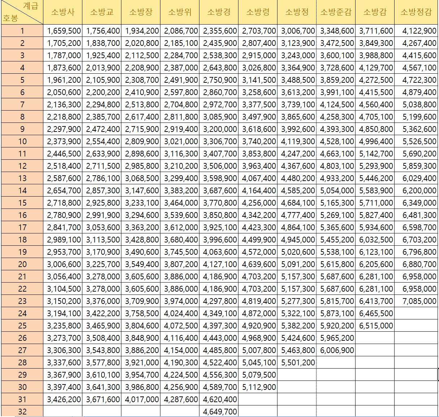The image size is (439, 417).
Task: Click the cell with value 3,376,000
Action: [102, 301]
